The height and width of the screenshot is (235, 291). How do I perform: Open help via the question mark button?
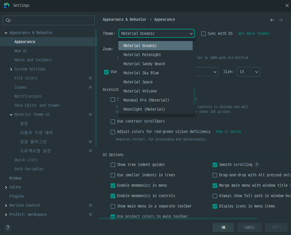point(8,227)
